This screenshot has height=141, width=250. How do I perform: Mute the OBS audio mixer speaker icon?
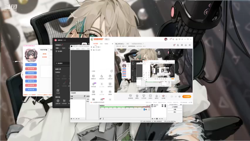tap(146, 109)
